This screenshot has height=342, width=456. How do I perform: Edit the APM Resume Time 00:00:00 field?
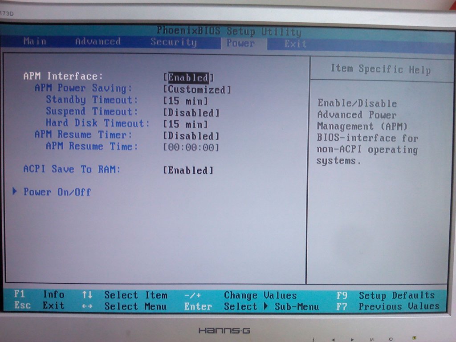click(191, 147)
